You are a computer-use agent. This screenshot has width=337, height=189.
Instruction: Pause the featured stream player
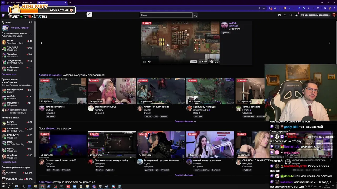coord(144,62)
